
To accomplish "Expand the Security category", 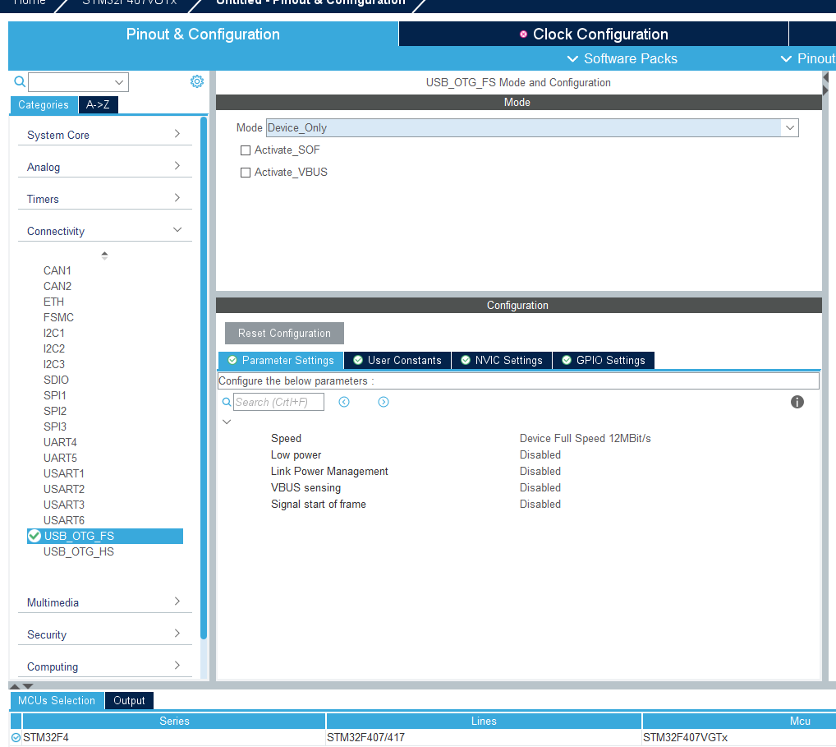I will tap(104, 634).
